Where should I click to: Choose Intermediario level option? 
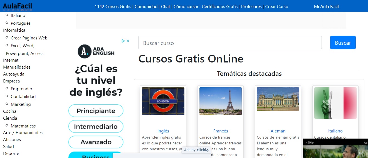pos(96,126)
